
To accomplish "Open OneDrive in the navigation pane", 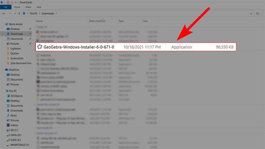I will click(x=14, y=70).
